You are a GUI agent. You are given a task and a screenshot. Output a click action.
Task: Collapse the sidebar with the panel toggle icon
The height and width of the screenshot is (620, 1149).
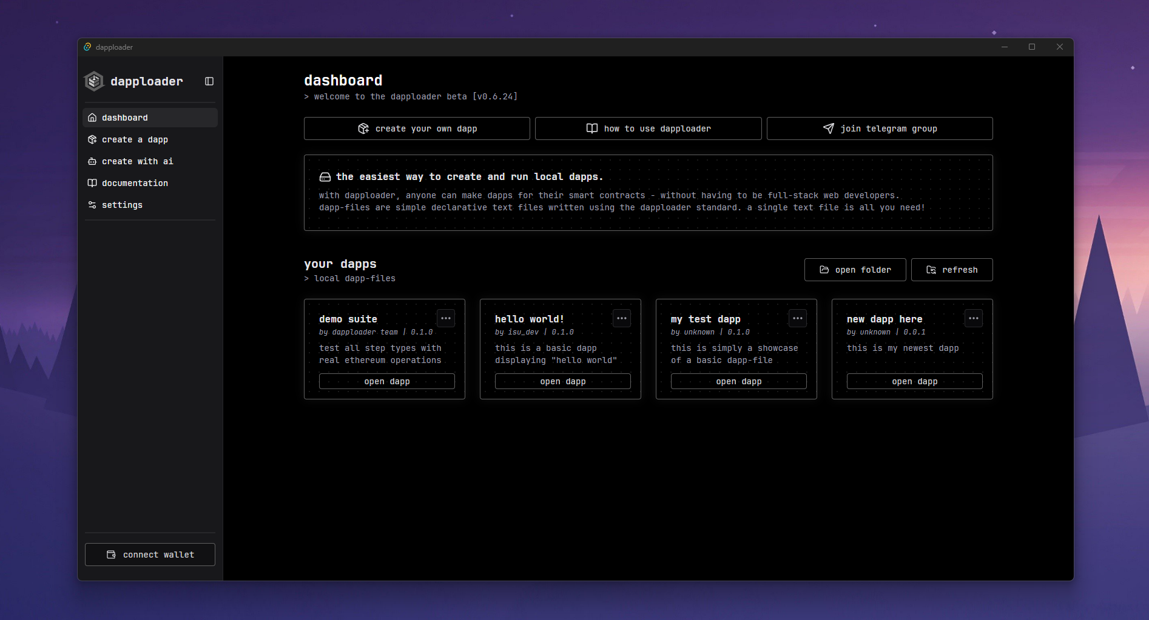[209, 81]
